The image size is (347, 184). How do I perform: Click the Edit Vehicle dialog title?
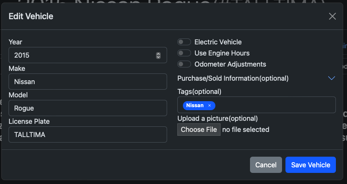coord(31,17)
